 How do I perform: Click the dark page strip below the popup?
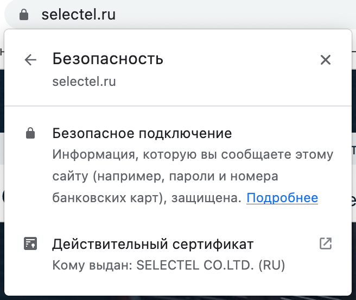click(178, 297)
